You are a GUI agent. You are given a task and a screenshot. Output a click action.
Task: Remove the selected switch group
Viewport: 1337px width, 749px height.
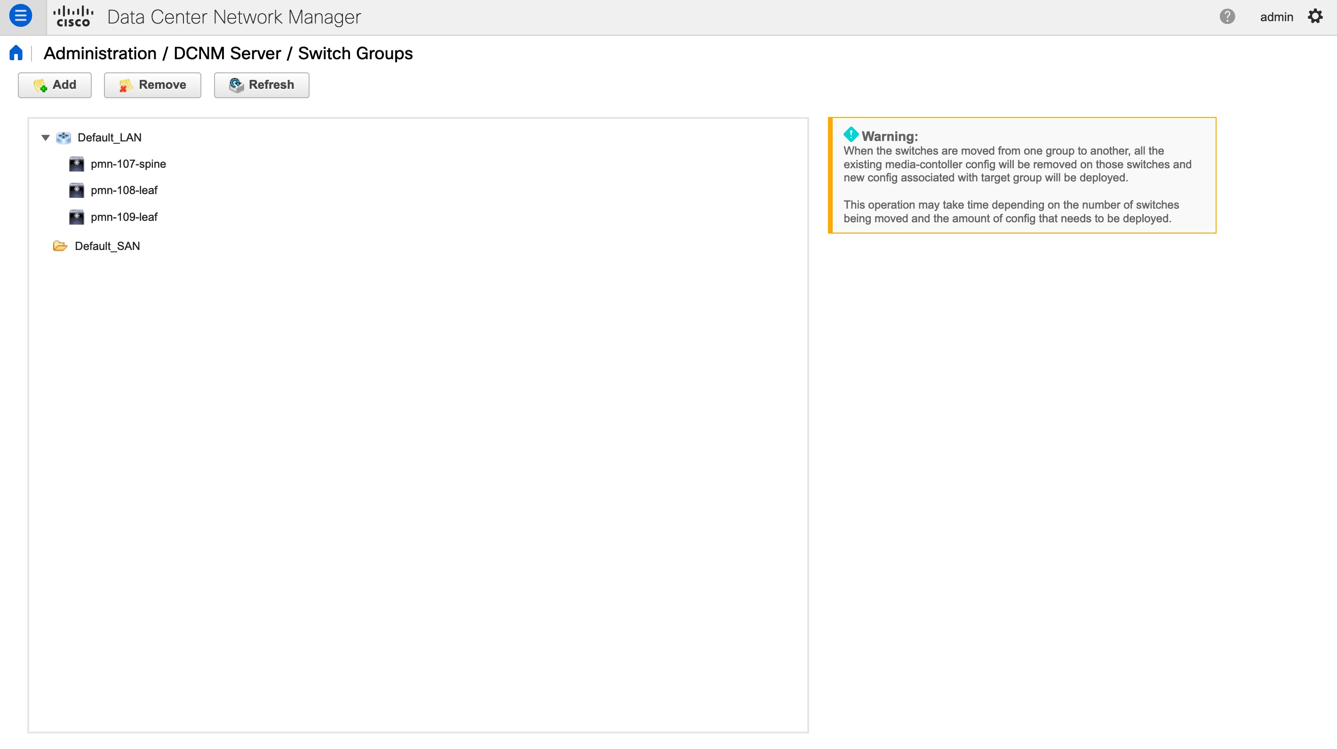click(x=152, y=85)
